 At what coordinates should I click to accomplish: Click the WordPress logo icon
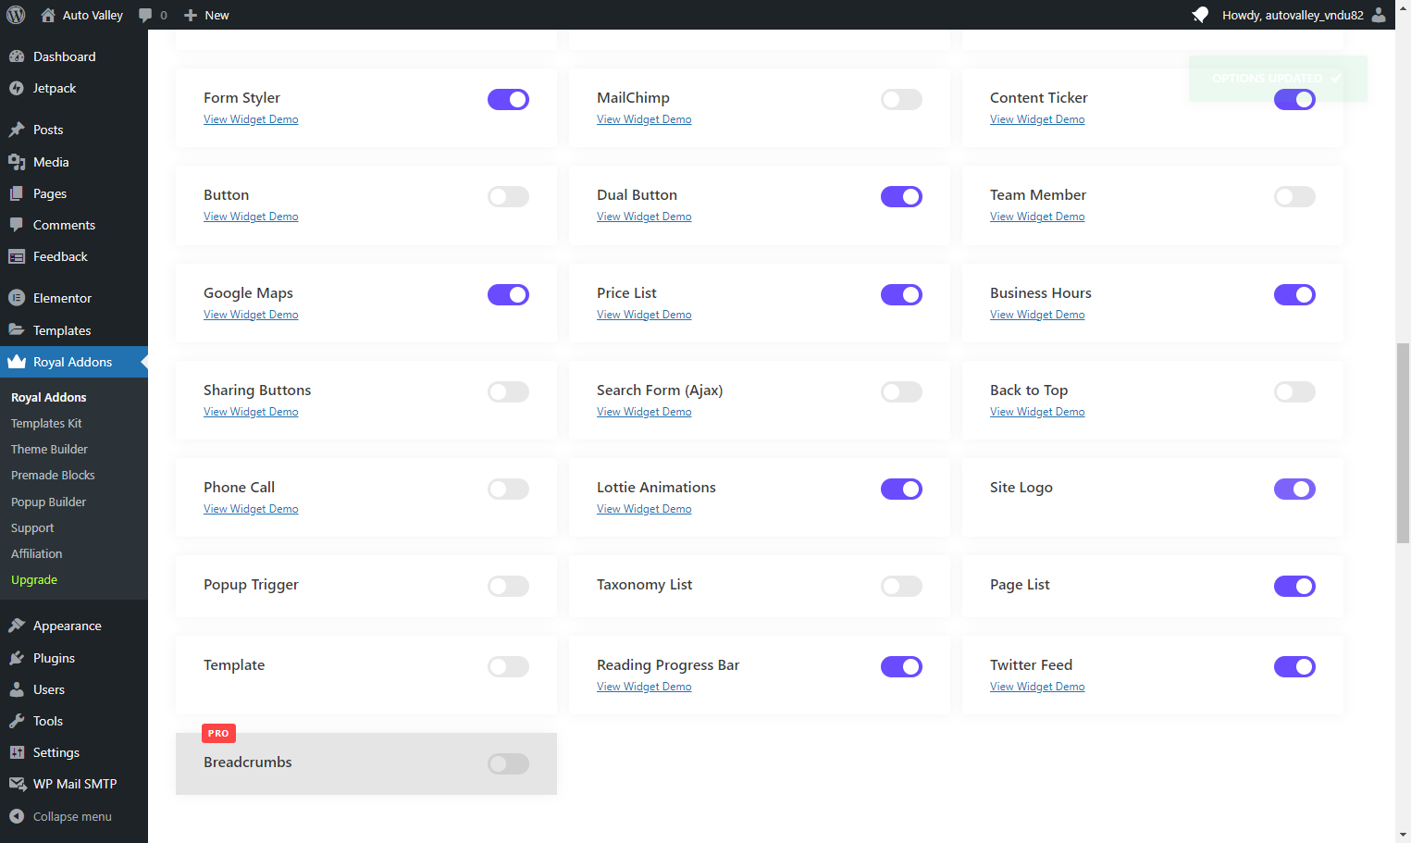point(16,15)
